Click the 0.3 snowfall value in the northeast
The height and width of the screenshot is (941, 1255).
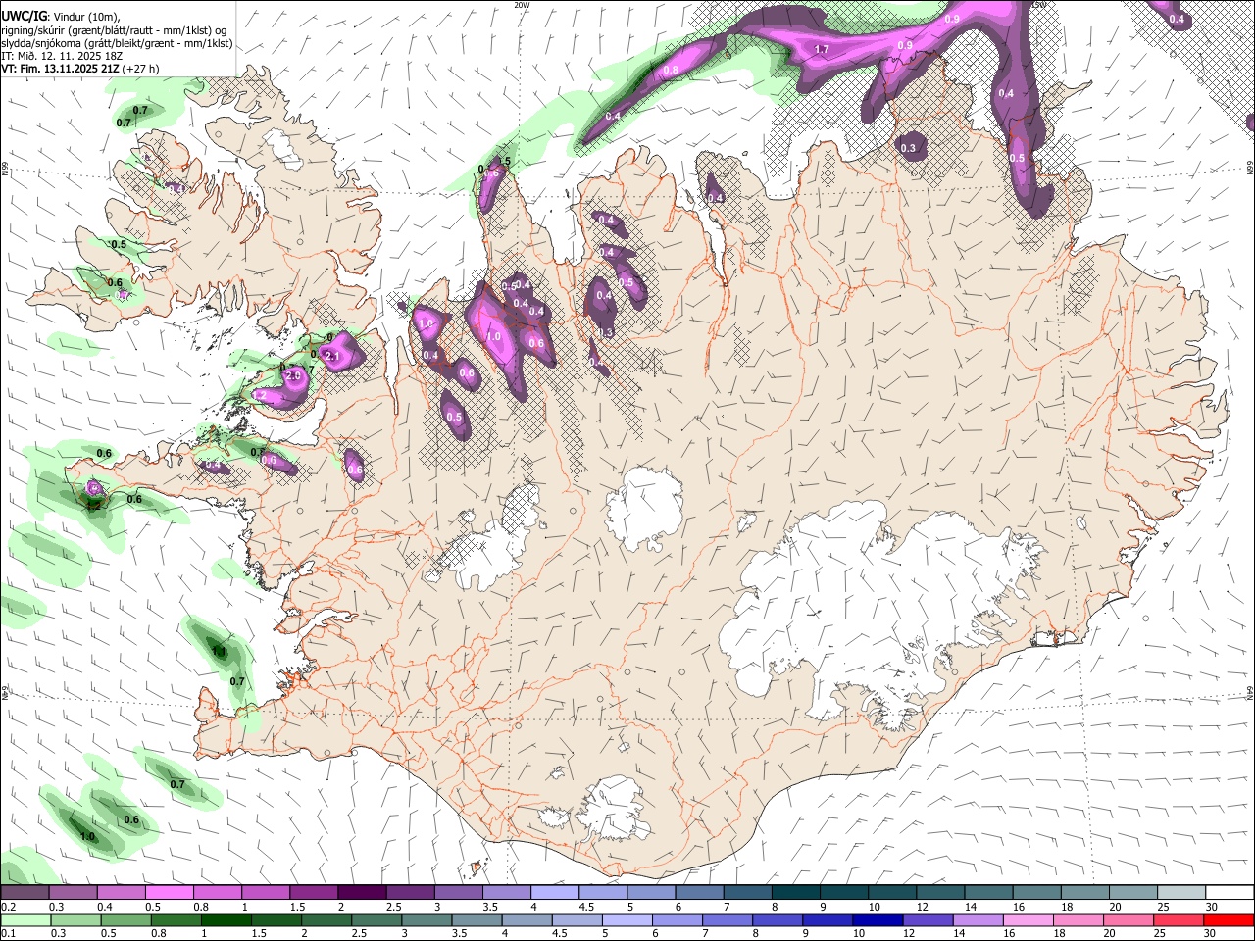[x=908, y=149]
